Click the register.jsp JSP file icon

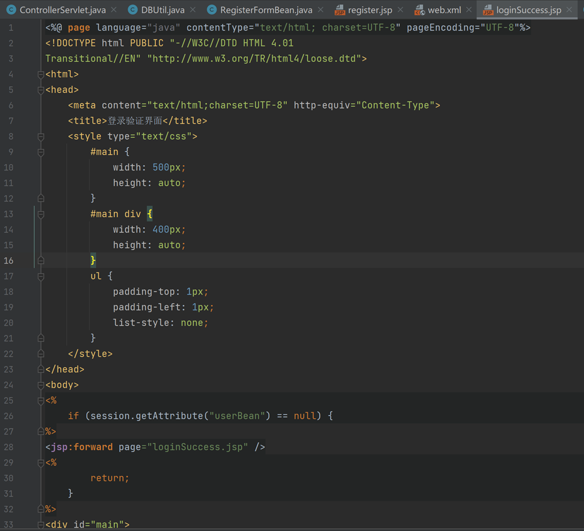[x=340, y=10]
